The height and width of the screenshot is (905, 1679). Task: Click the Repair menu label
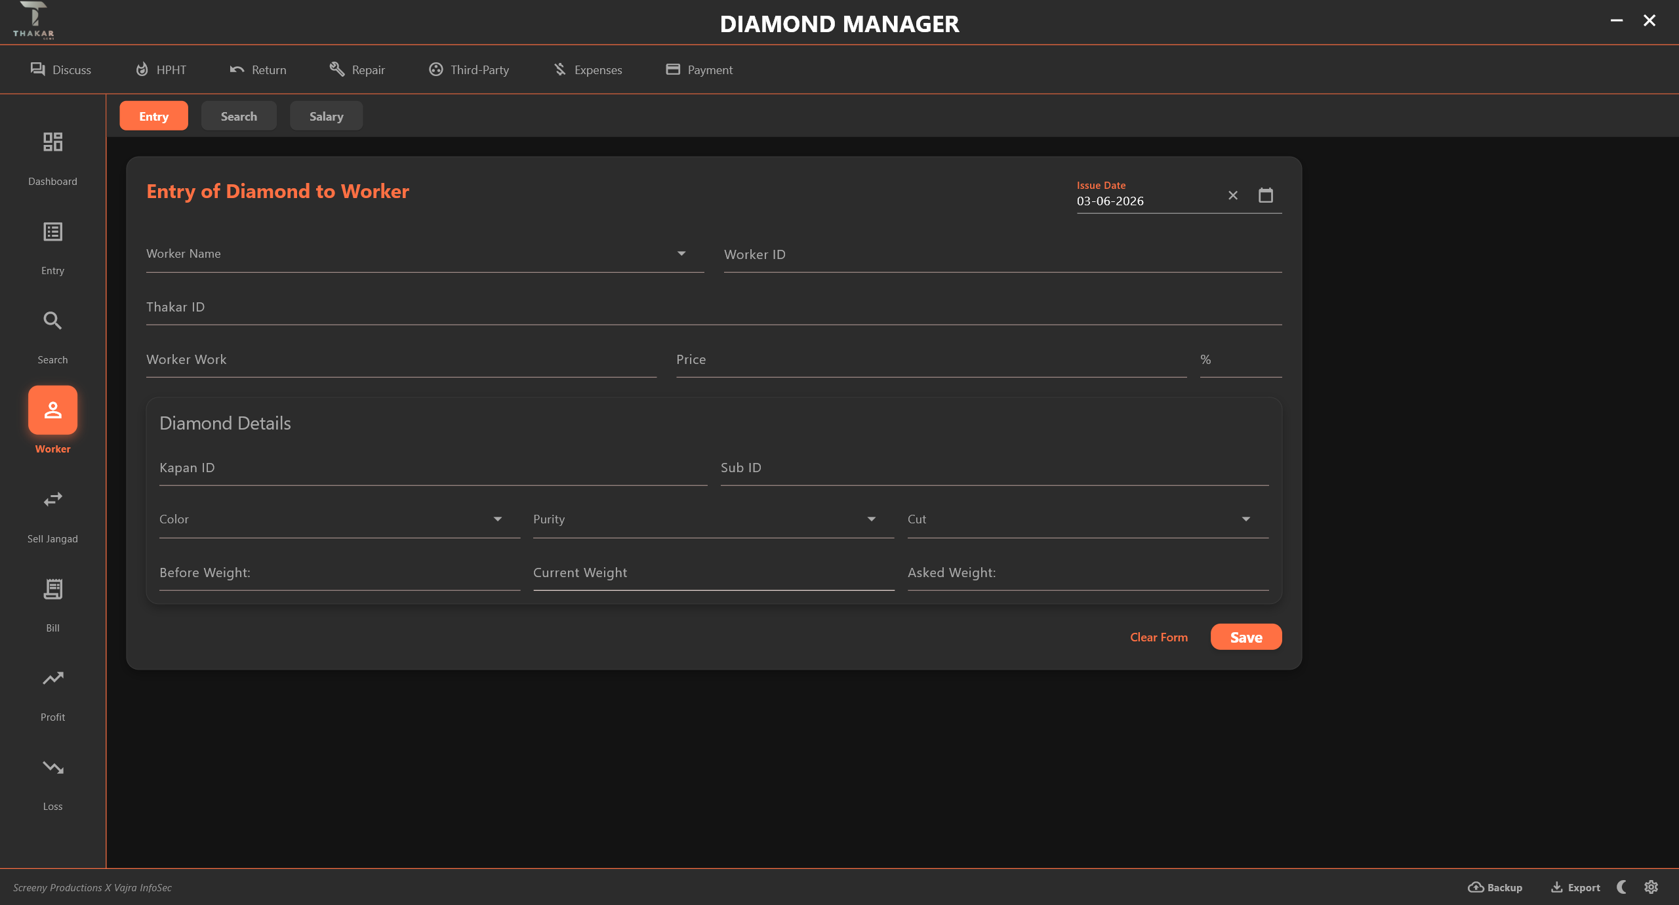pos(368,70)
